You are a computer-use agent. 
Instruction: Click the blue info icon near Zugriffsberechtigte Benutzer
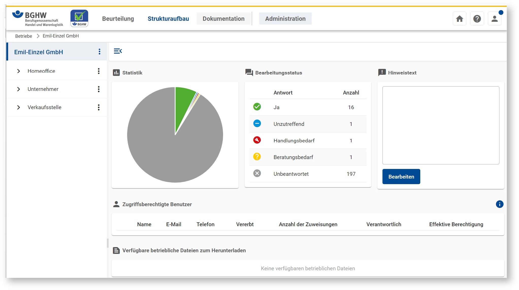[x=499, y=204]
